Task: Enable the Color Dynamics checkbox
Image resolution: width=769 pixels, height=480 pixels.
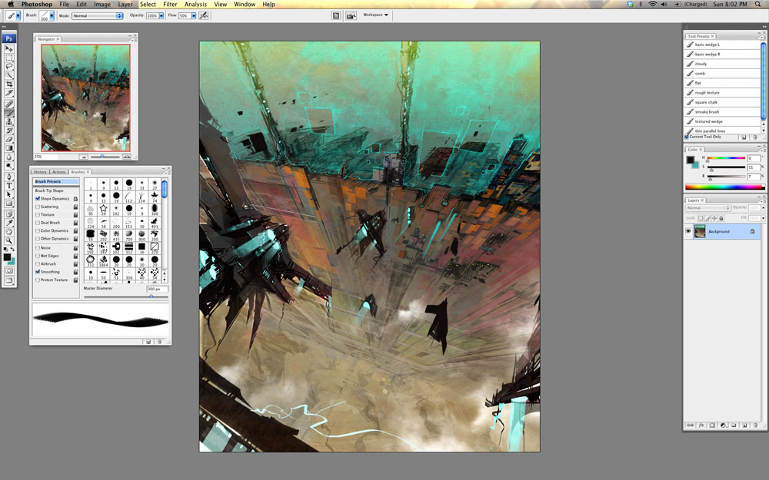Action: coord(38,230)
